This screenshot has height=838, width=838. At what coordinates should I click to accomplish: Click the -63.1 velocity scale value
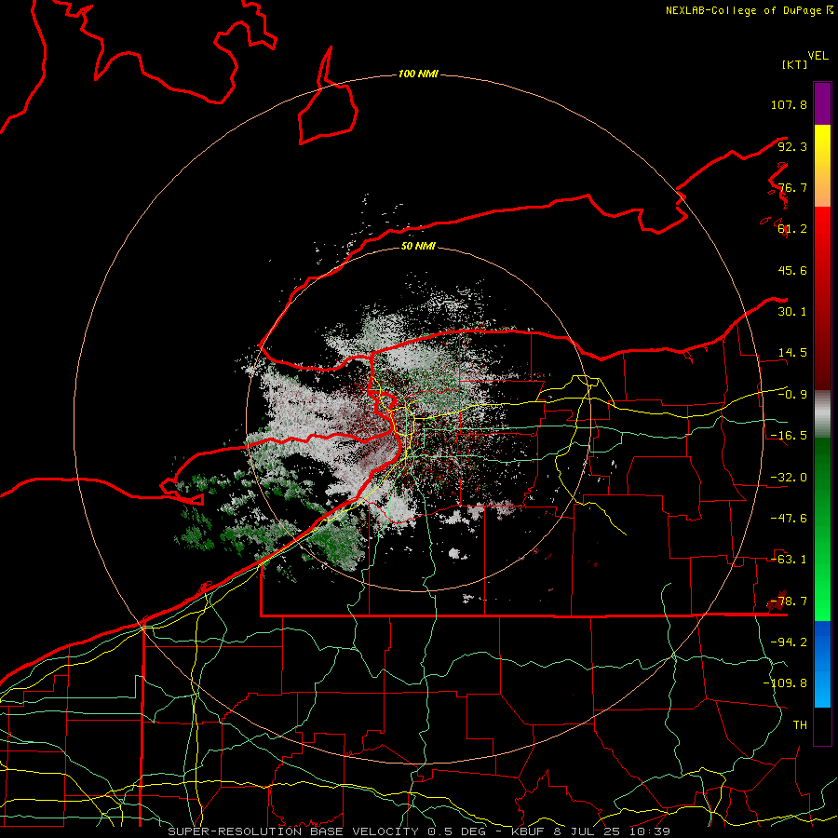[x=789, y=560]
